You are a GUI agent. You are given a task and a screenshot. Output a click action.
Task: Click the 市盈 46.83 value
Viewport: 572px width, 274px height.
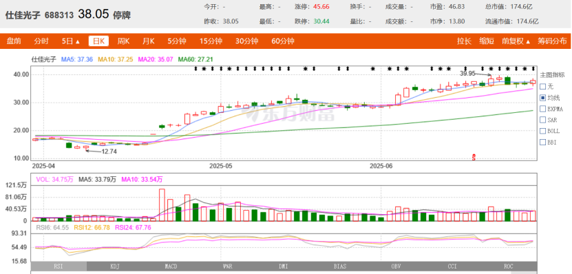click(x=457, y=7)
